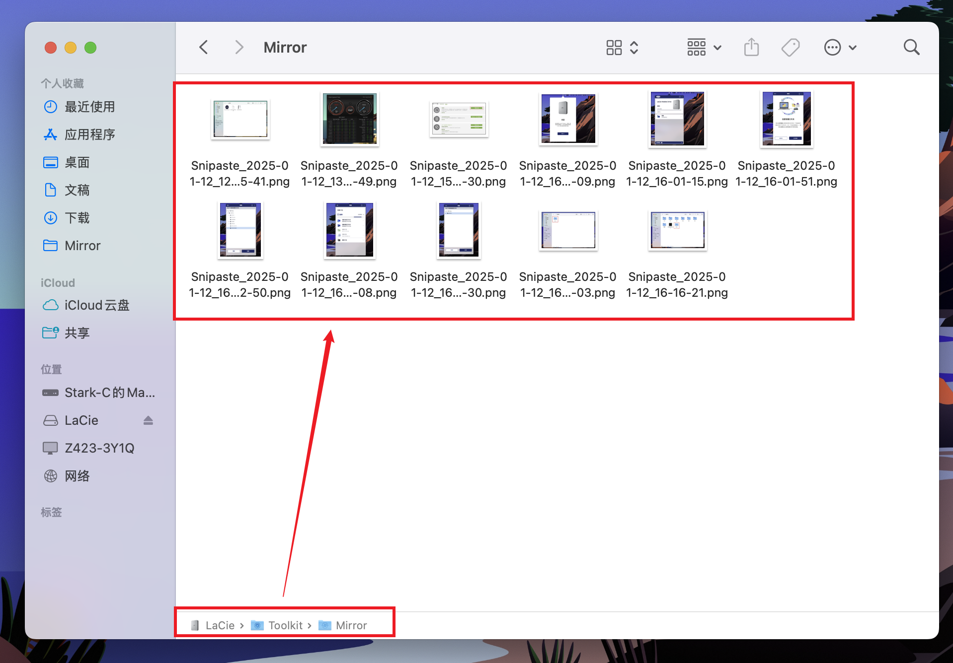Close the Finder window with the red button
Image resolution: width=953 pixels, height=663 pixels.
tap(50, 48)
